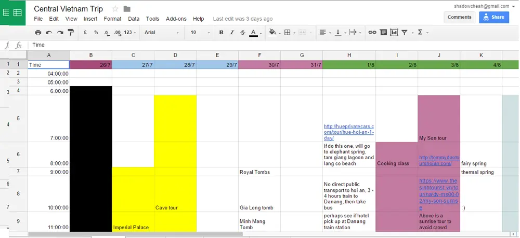
Task: Click the vertical align icon
Action: point(338,32)
